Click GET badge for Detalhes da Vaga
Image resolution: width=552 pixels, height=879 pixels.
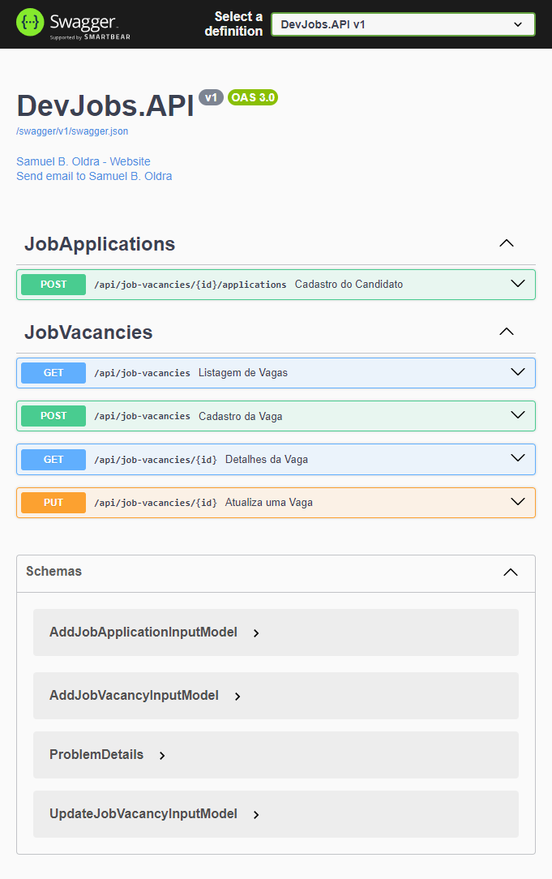(x=53, y=460)
